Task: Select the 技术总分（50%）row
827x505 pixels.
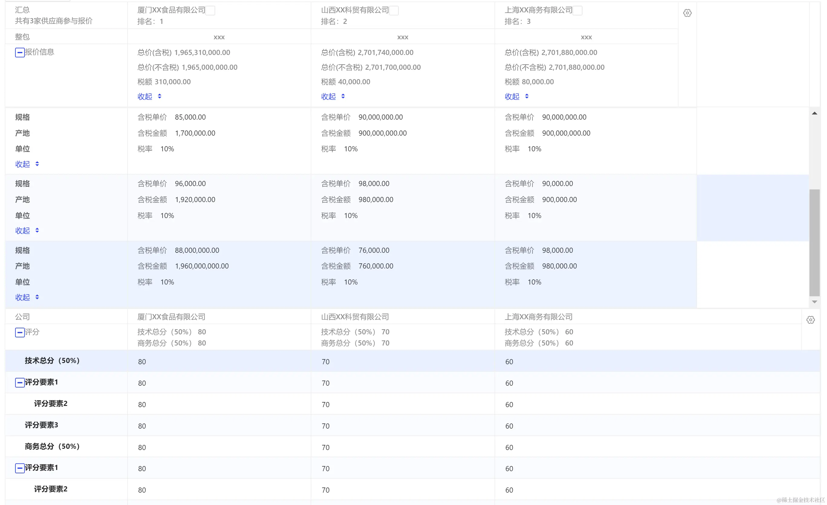Action: click(x=52, y=360)
